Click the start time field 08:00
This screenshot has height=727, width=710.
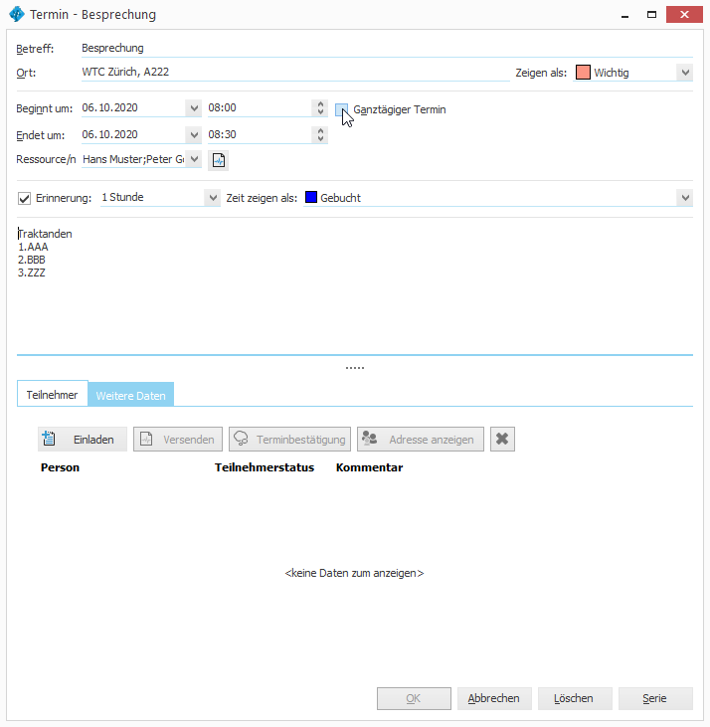260,108
